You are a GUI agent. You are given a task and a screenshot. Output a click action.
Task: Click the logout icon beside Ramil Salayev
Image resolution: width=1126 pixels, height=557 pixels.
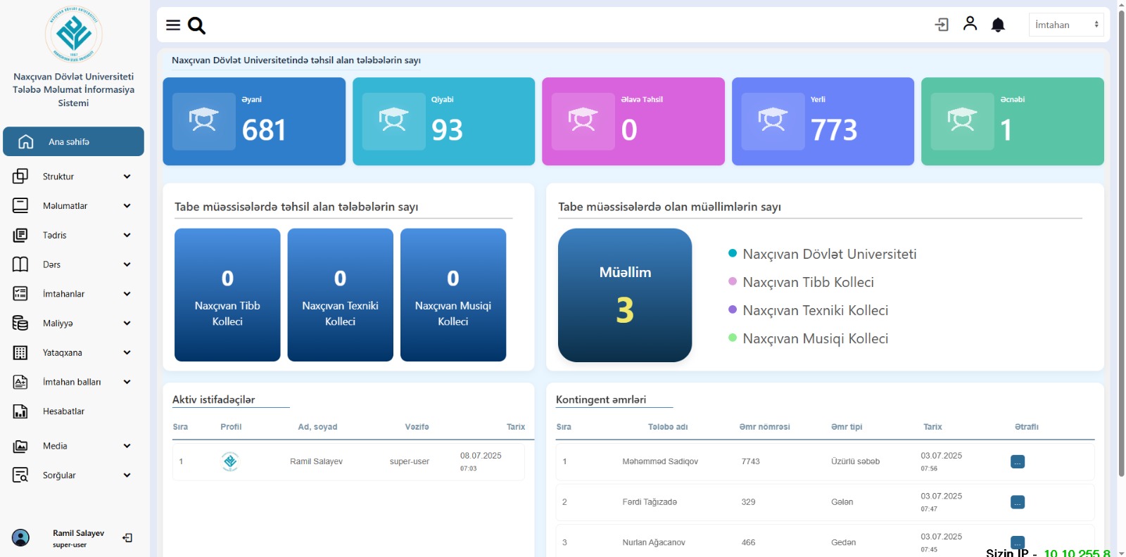tap(127, 538)
